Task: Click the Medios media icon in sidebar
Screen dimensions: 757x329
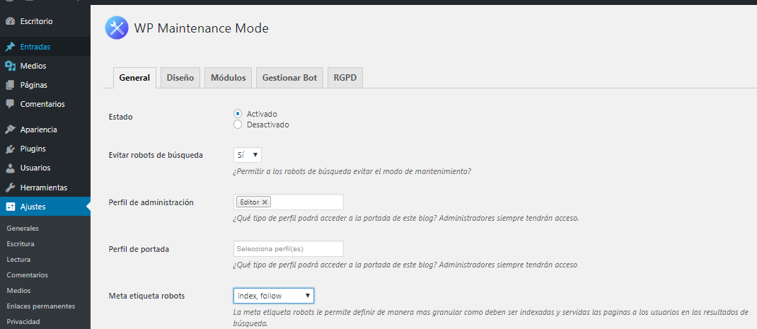Action: (10, 66)
